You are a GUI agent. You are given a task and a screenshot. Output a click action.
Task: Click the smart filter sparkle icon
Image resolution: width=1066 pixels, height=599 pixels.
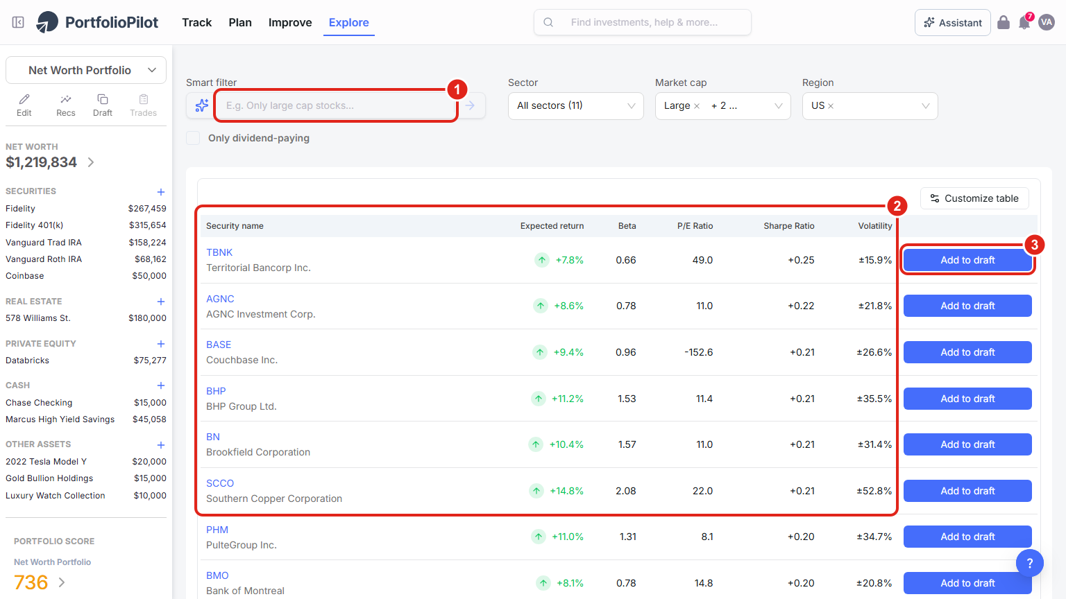coord(201,105)
